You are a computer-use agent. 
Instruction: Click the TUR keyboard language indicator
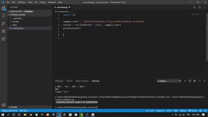tap(188, 115)
